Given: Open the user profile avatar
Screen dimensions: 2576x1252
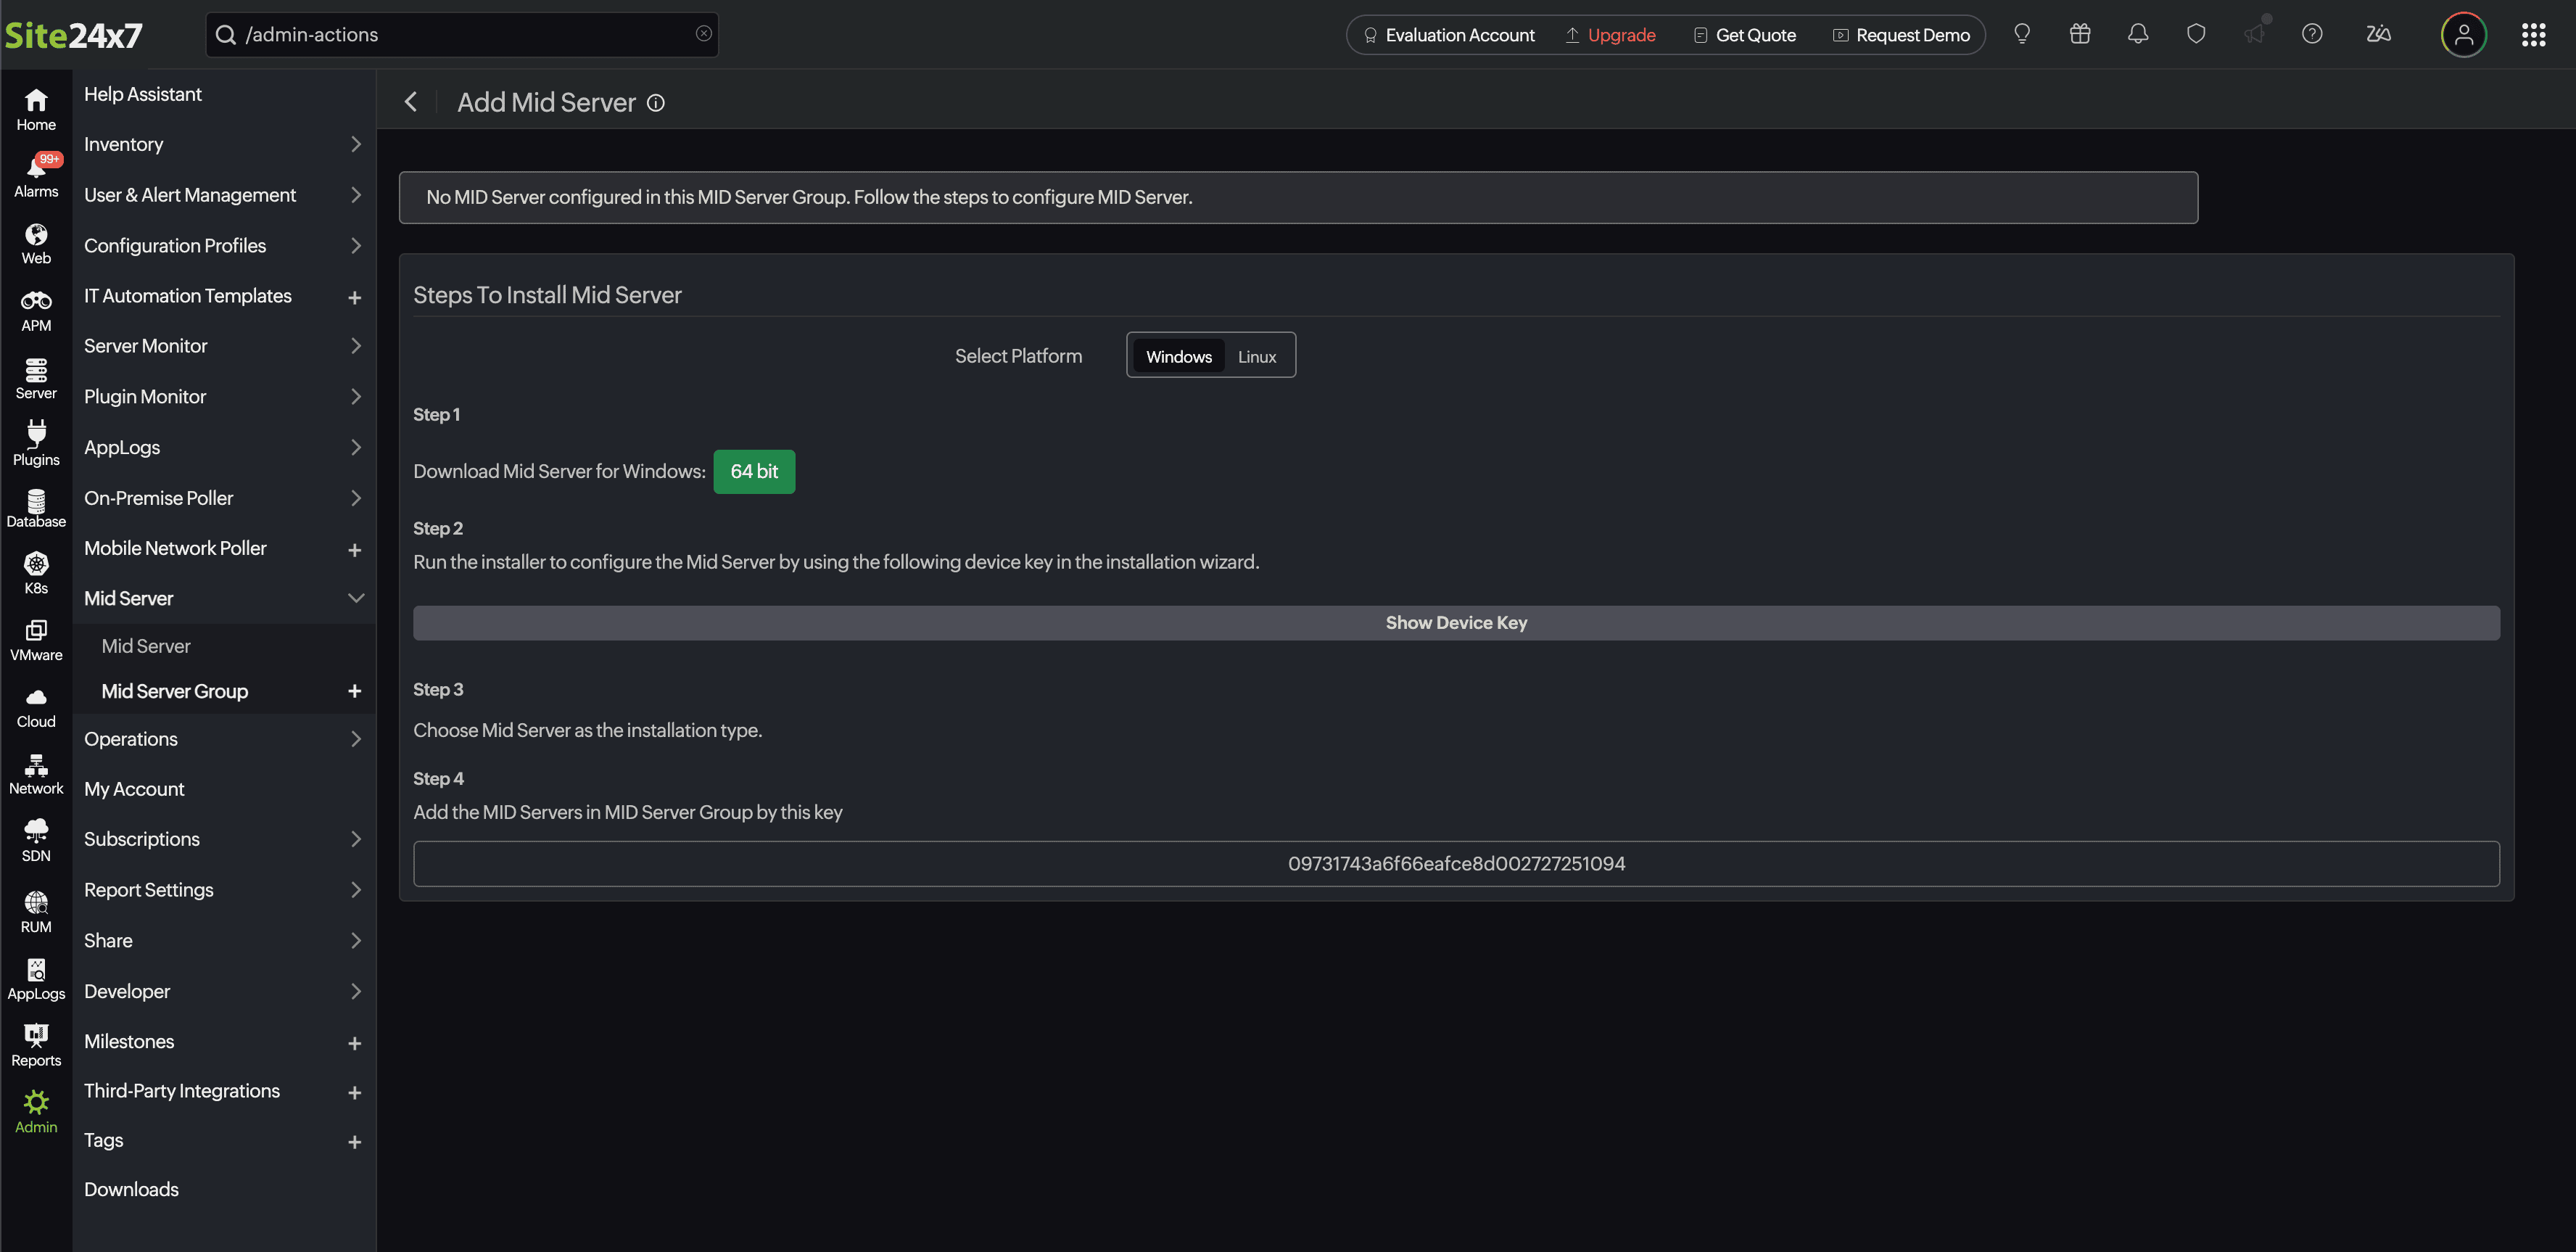Looking at the screenshot, I should pyautogui.click(x=2463, y=35).
